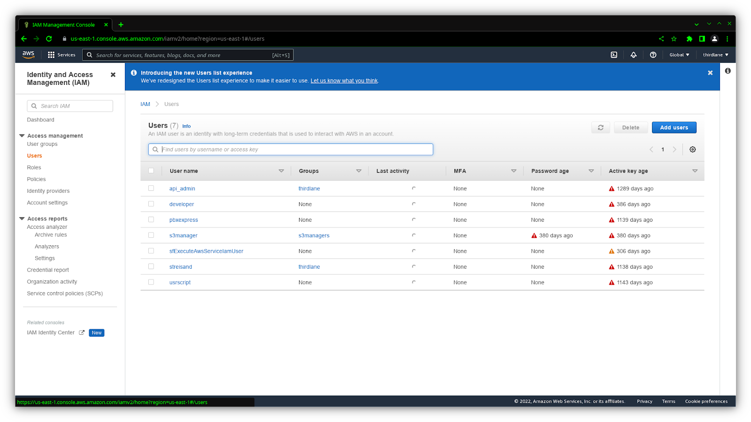Sort by Active key age column arrow
Viewport: 751px width, 422px height.
pyautogui.click(x=695, y=171)
